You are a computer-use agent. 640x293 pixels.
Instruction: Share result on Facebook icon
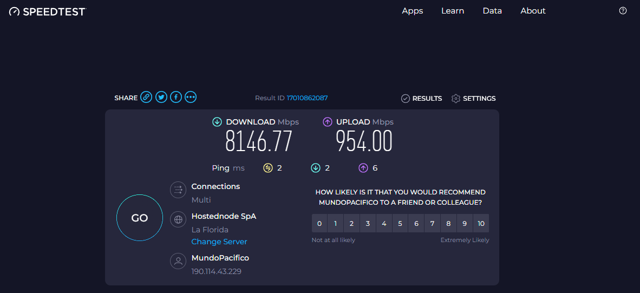pyautogui.click(x=175, y=97)
